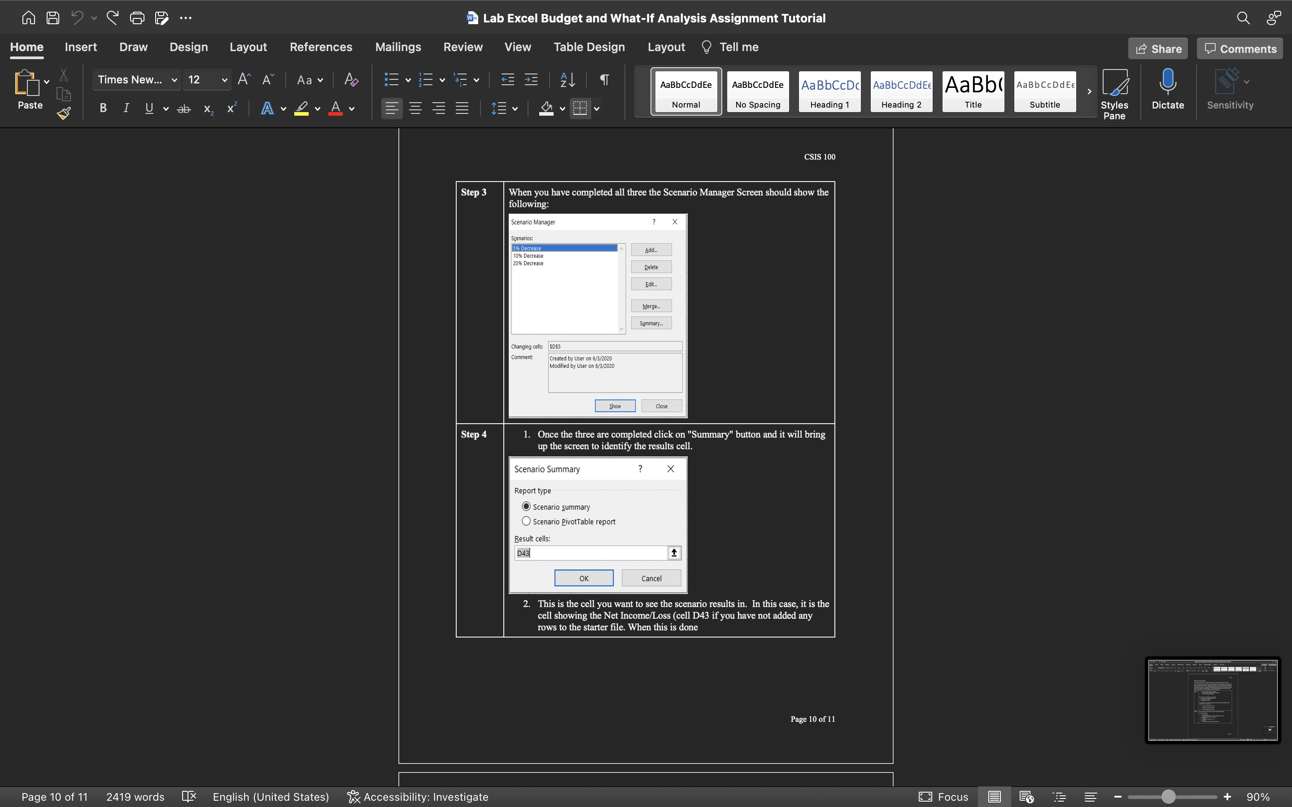Toggle bold formatting

pos(103,108)
